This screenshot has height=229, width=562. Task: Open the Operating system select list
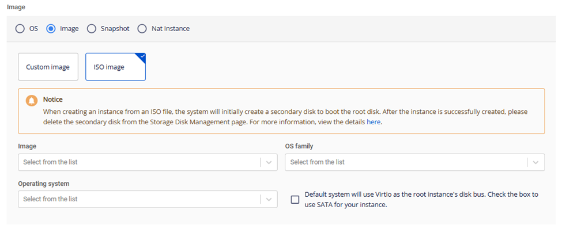148,199
